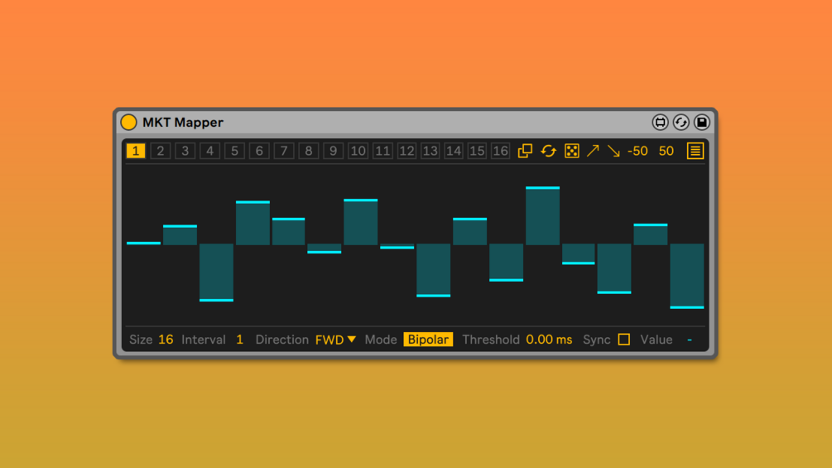Image resolution: width=832 pixels, height=468 pixels.
Task: Click the hot-swap preset icon in title bar
Action: coord(660,122)
